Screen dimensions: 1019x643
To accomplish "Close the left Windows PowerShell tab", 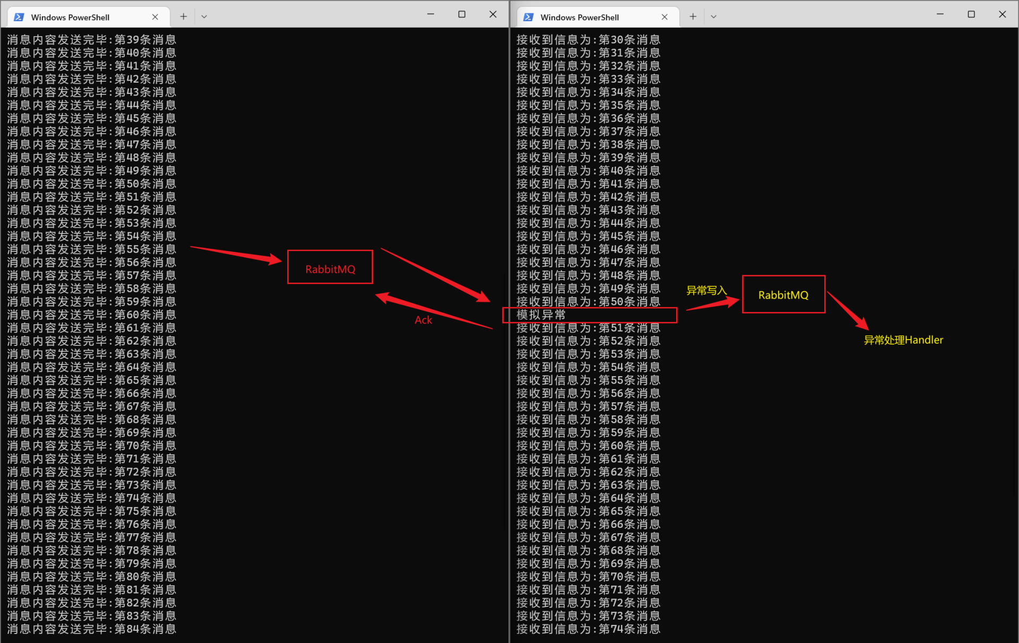I will [155, 17].
